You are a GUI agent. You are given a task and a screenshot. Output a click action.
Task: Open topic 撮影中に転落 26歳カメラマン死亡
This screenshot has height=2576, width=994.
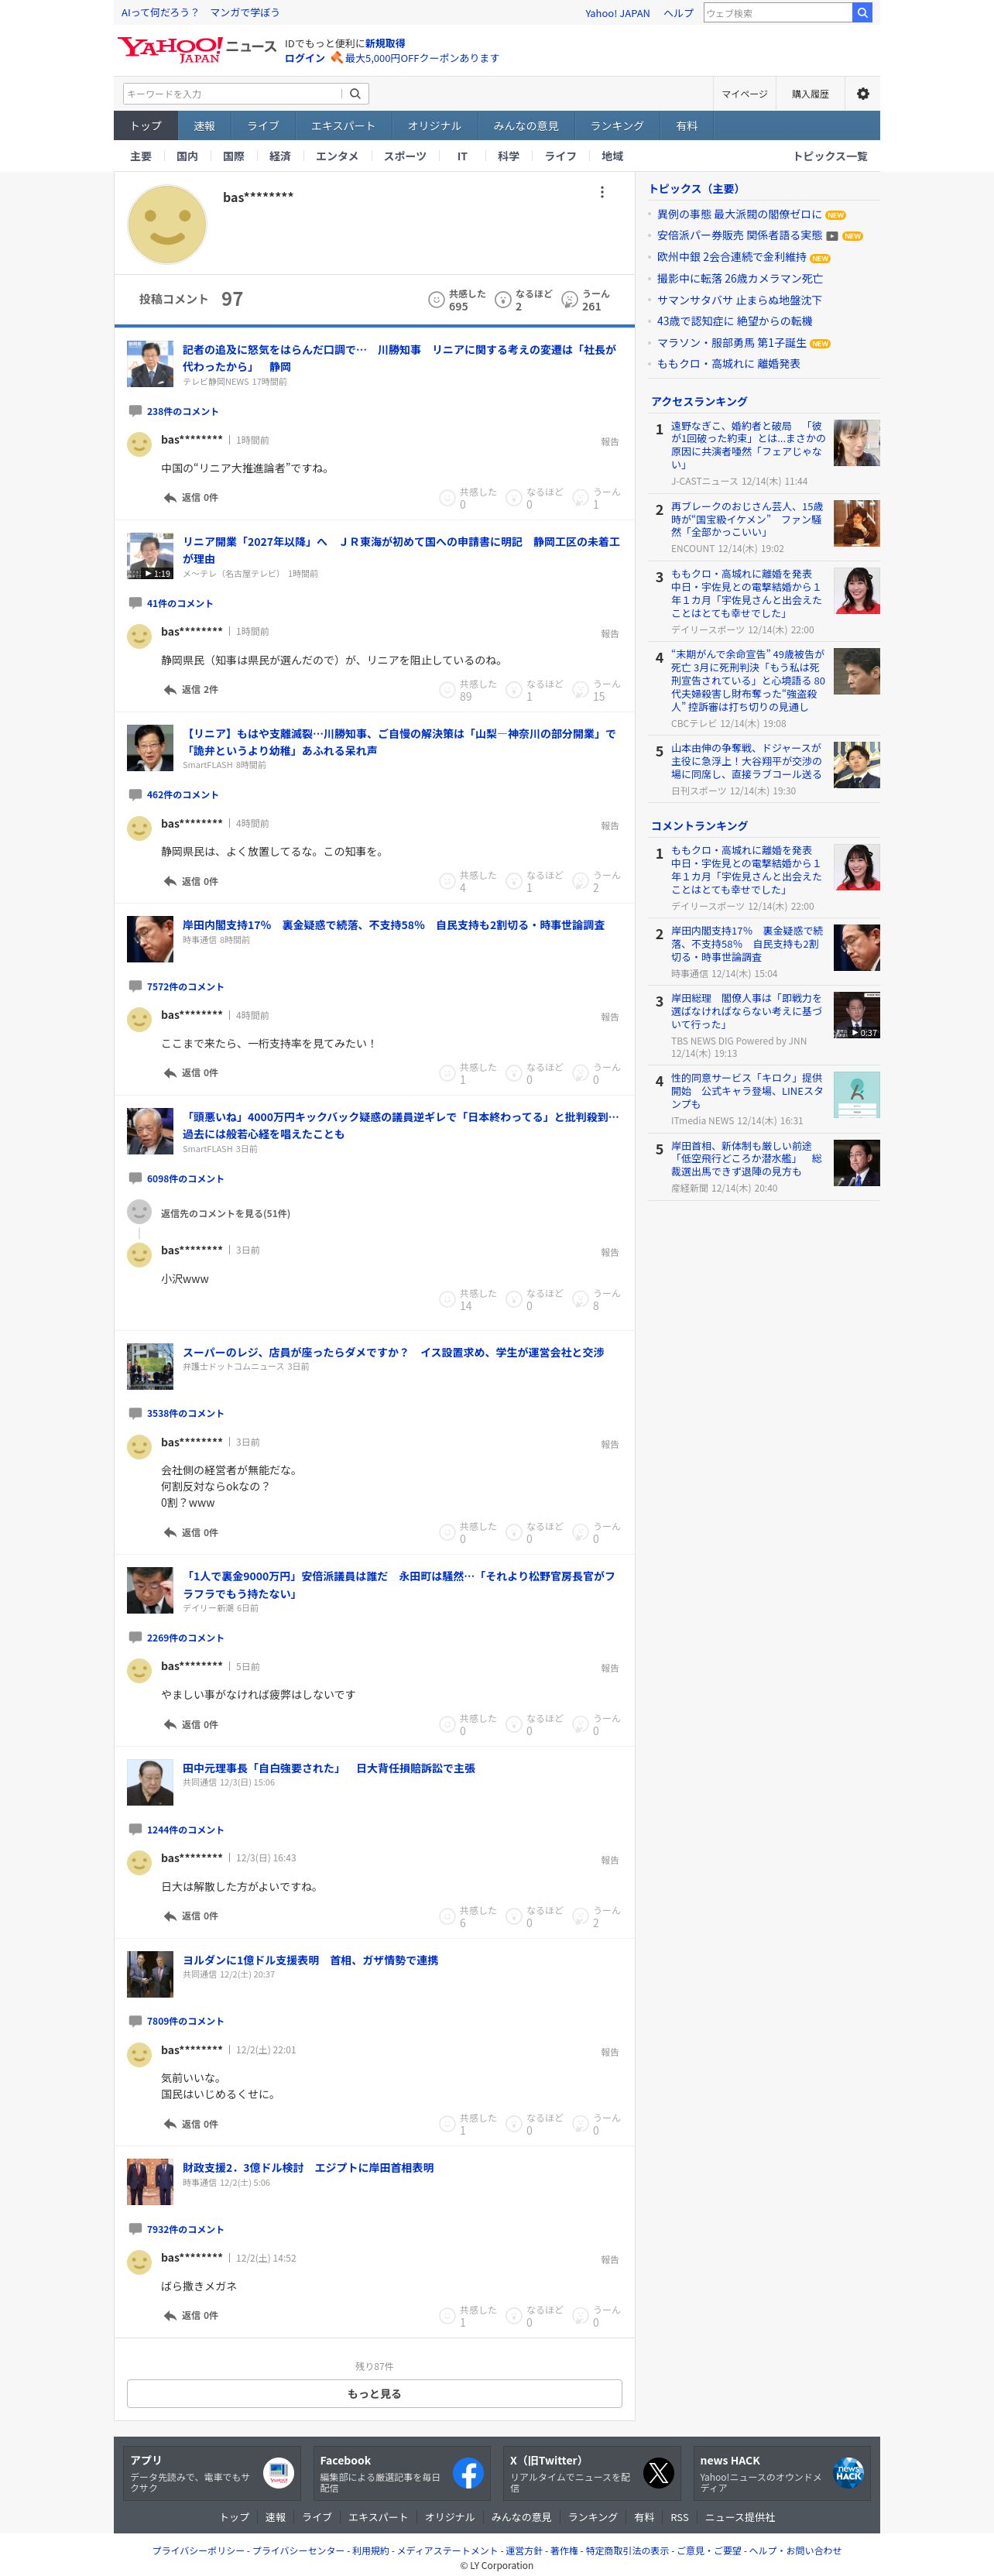[740, 279]
